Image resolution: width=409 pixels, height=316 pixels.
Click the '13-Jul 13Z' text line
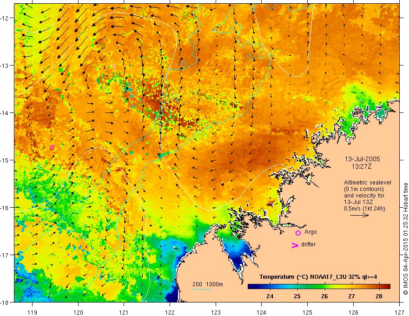(358, 202)
